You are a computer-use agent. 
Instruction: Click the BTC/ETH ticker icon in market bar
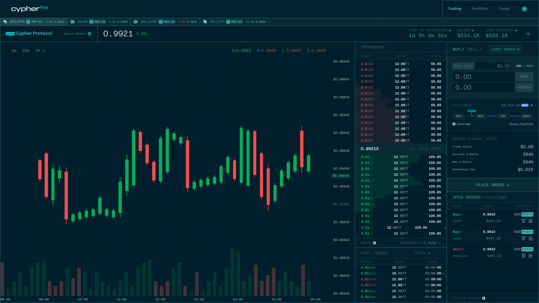click(x=5, y=22)
